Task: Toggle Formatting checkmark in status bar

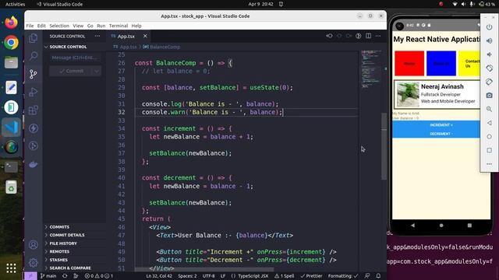Action: click(343, 276)
